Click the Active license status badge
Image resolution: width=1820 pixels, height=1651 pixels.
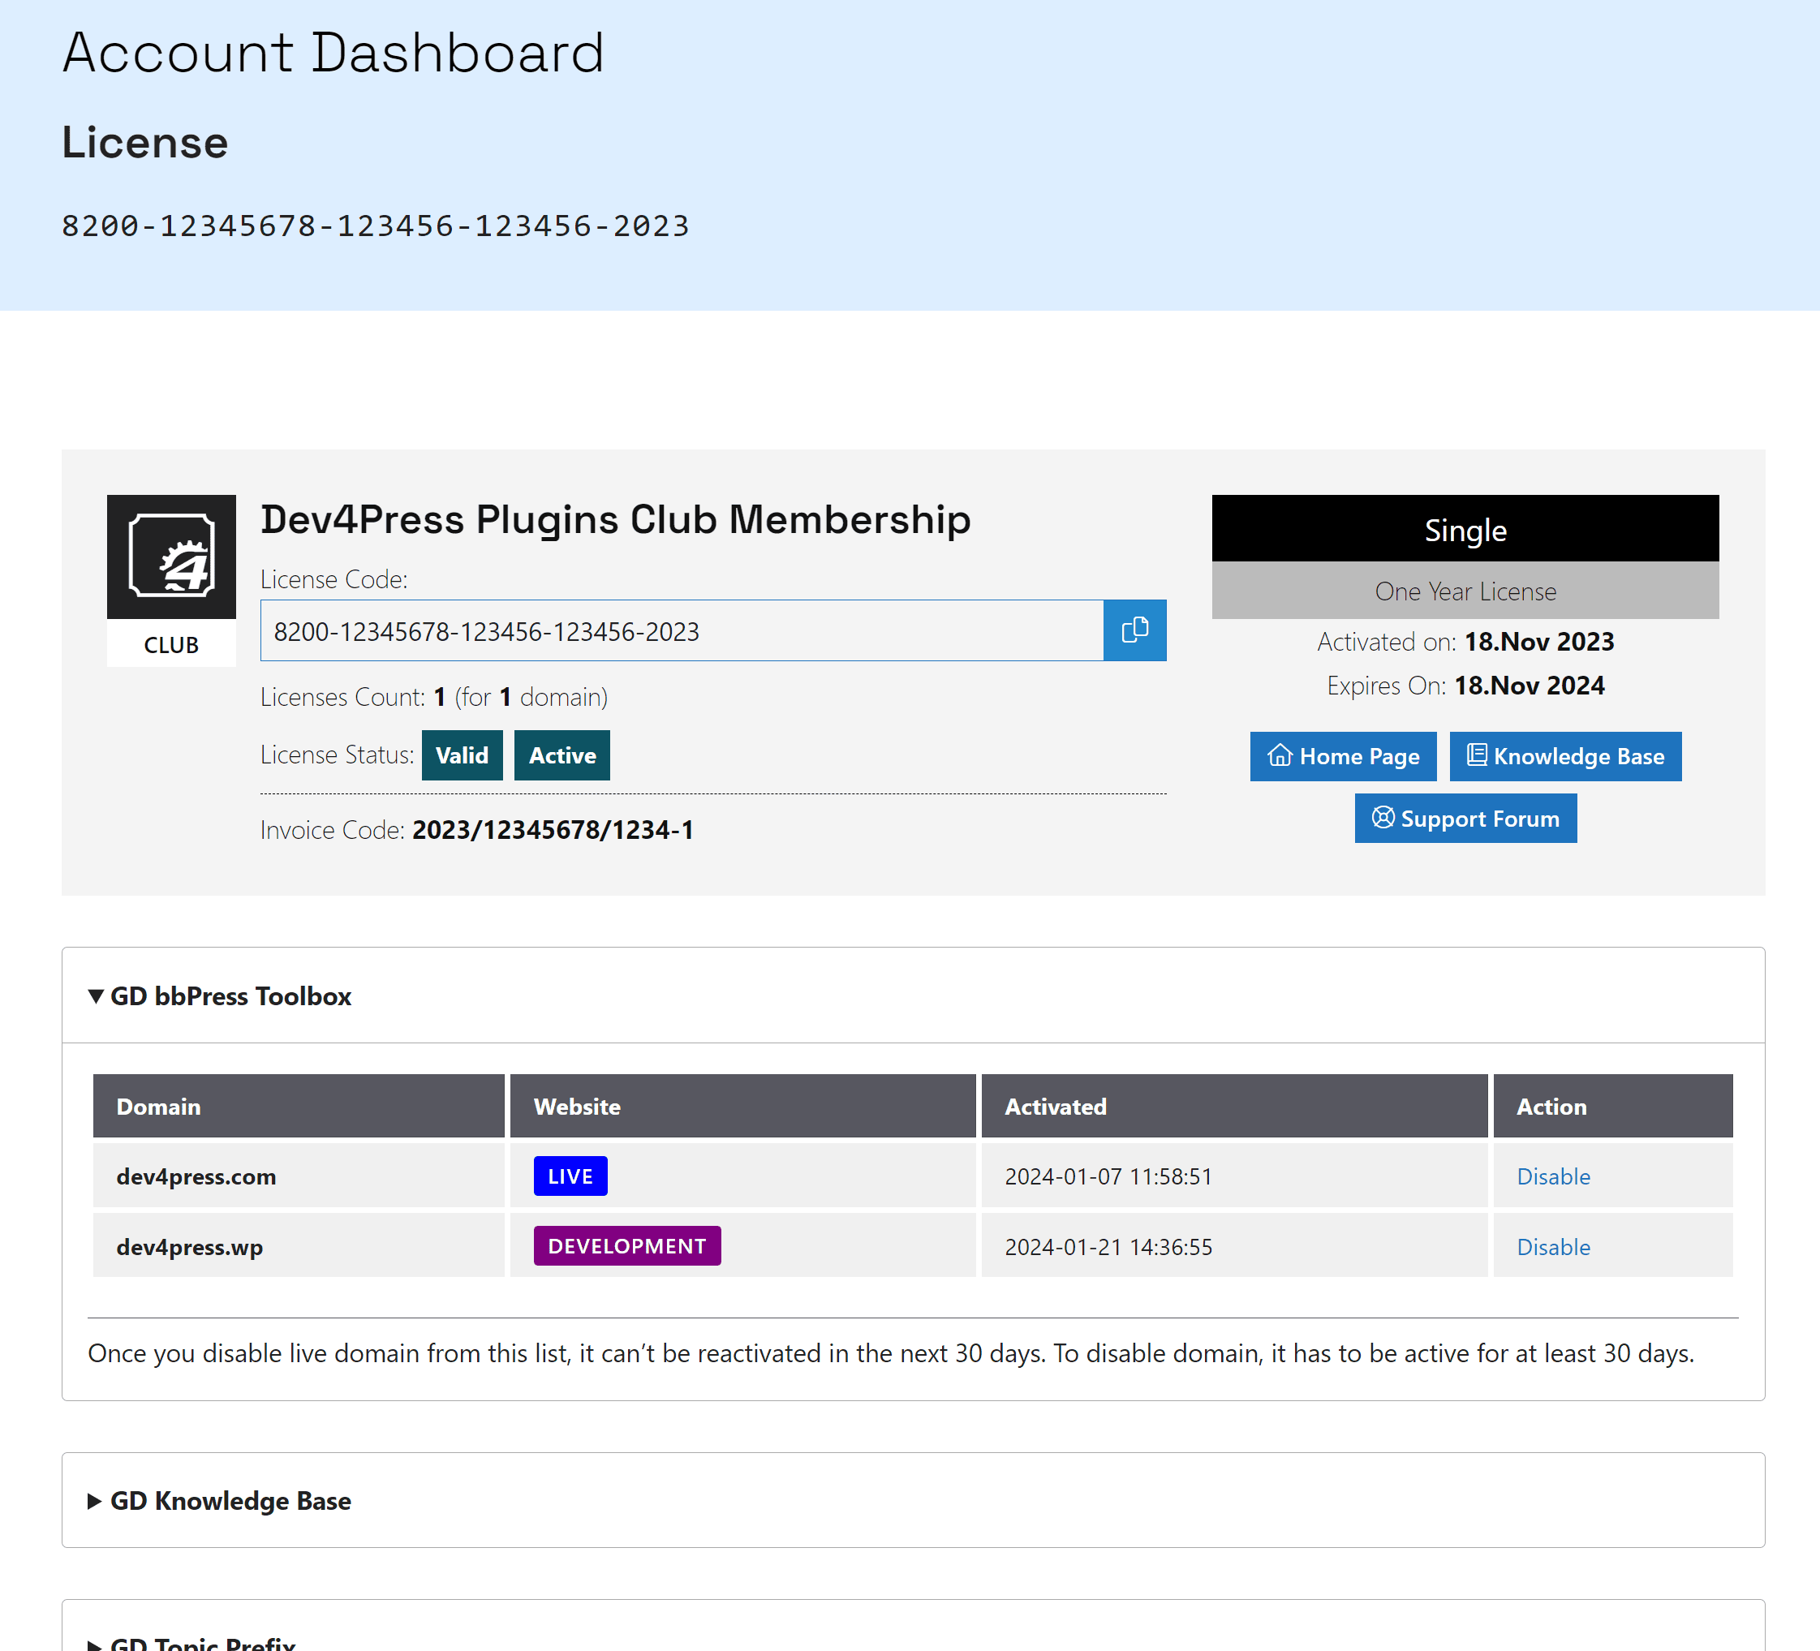[561, 755]
